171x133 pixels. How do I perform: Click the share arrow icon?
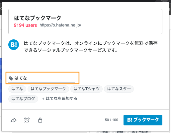point(14,120)
